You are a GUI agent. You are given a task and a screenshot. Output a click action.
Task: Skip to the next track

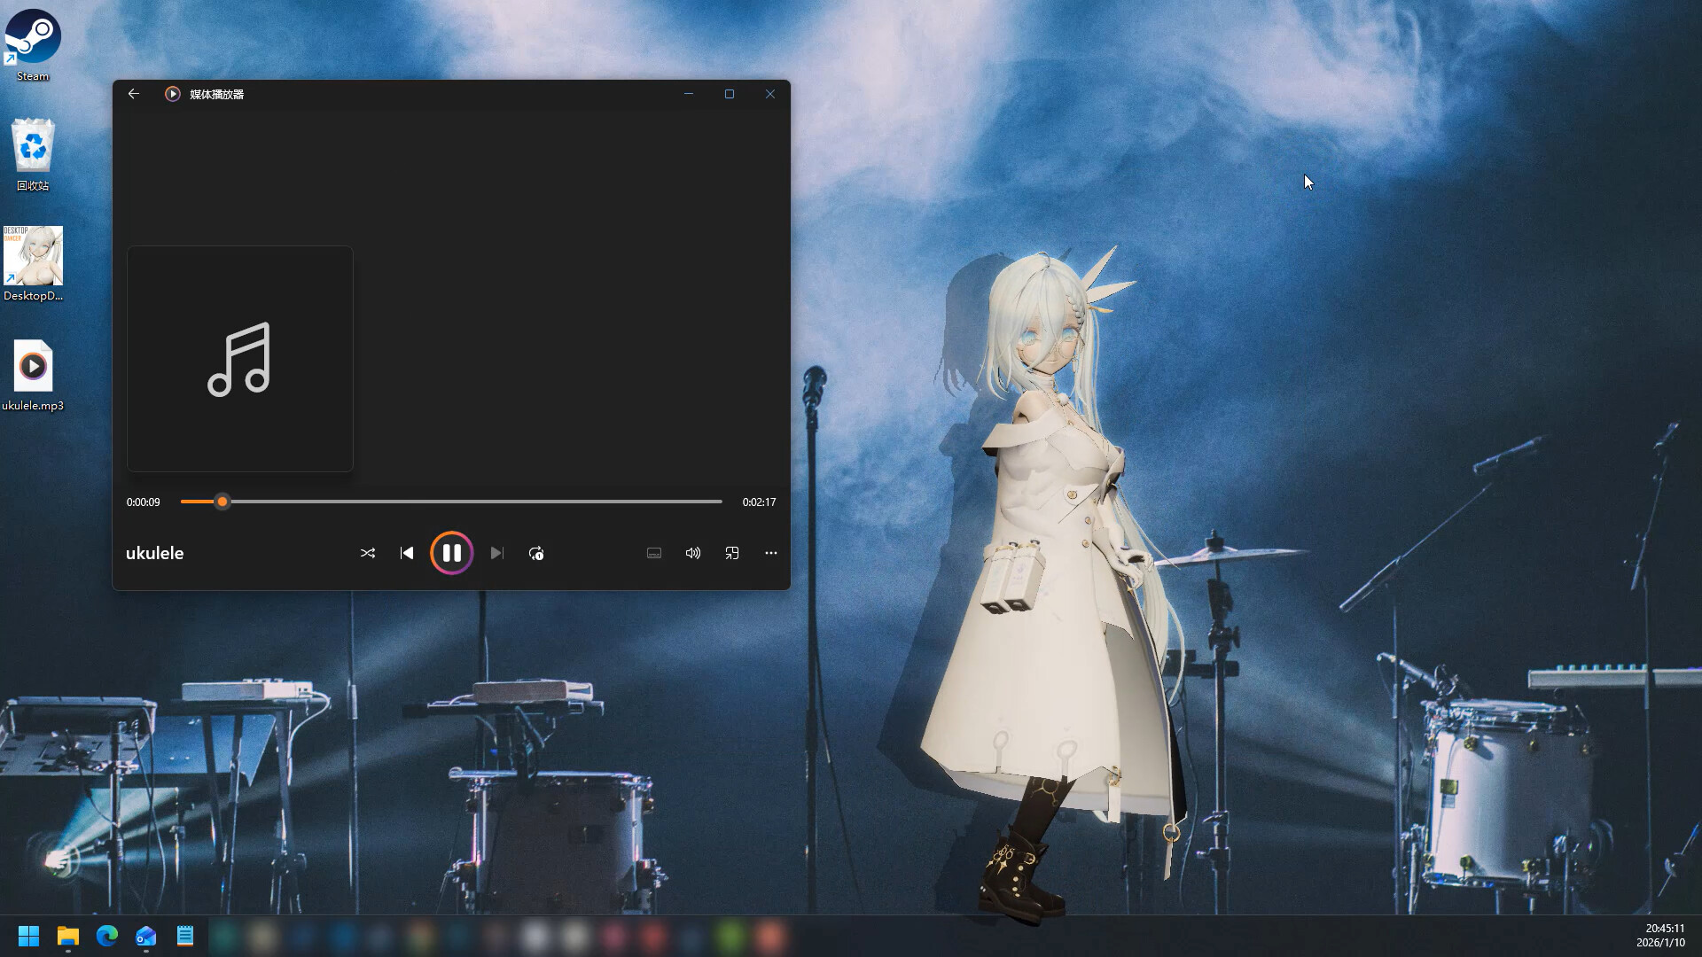point(496,553)
